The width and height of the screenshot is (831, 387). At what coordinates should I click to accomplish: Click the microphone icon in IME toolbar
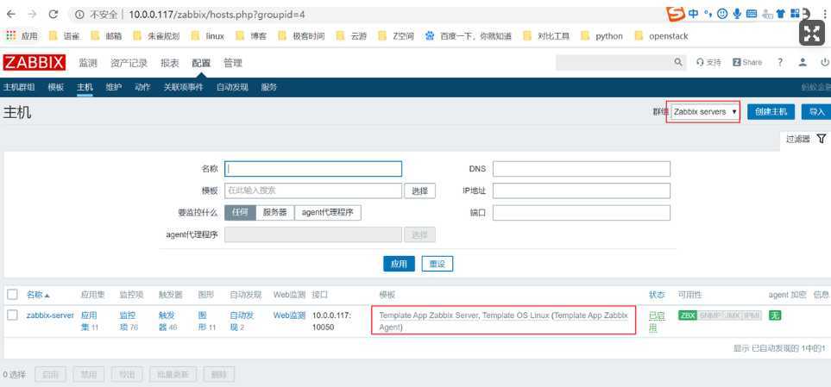[x=737, y=14]
